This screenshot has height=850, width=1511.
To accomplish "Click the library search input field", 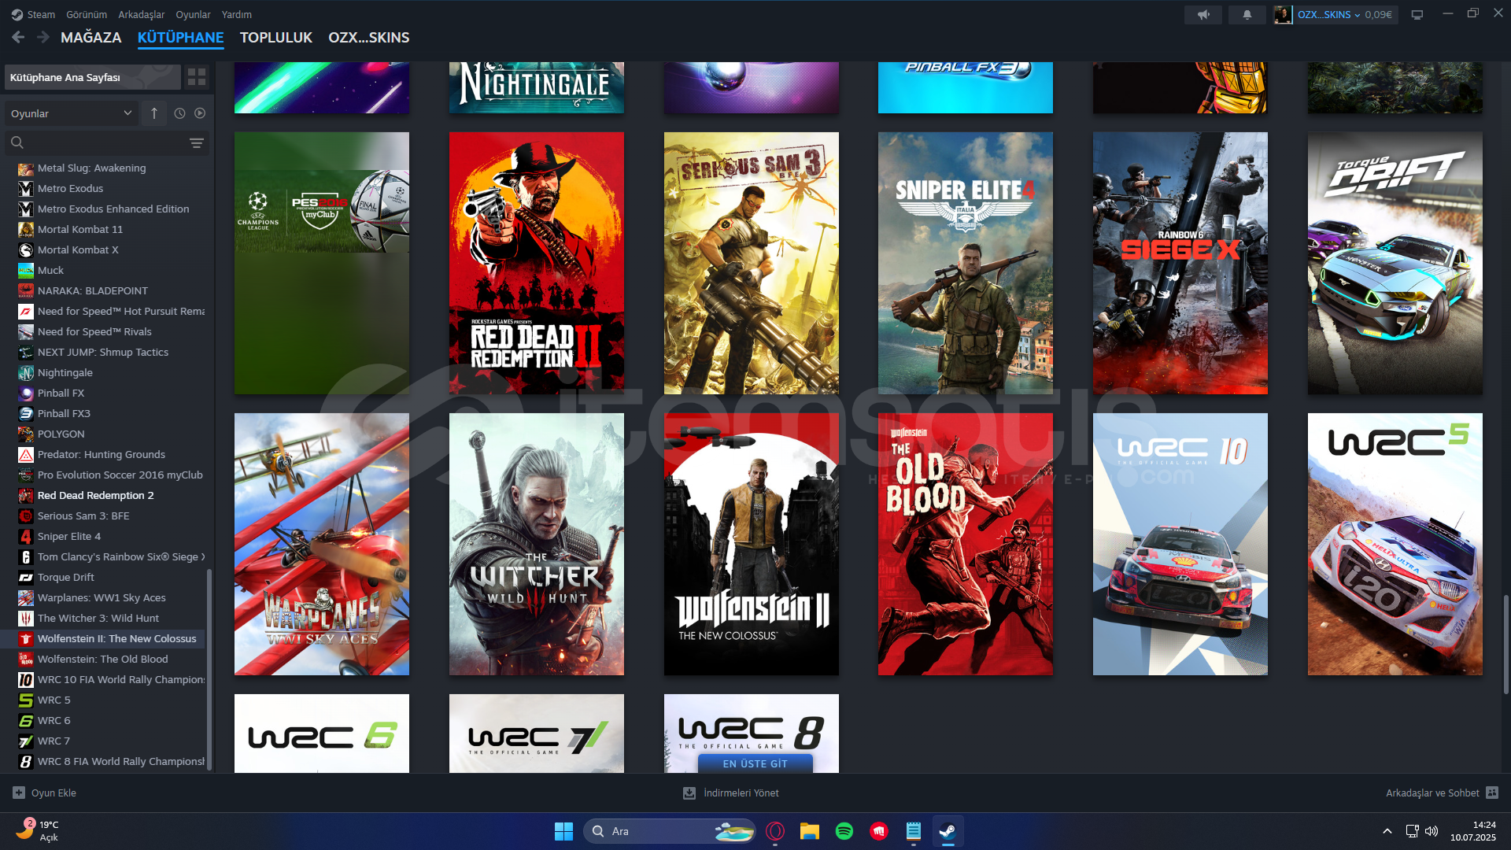I will [106, 142].
